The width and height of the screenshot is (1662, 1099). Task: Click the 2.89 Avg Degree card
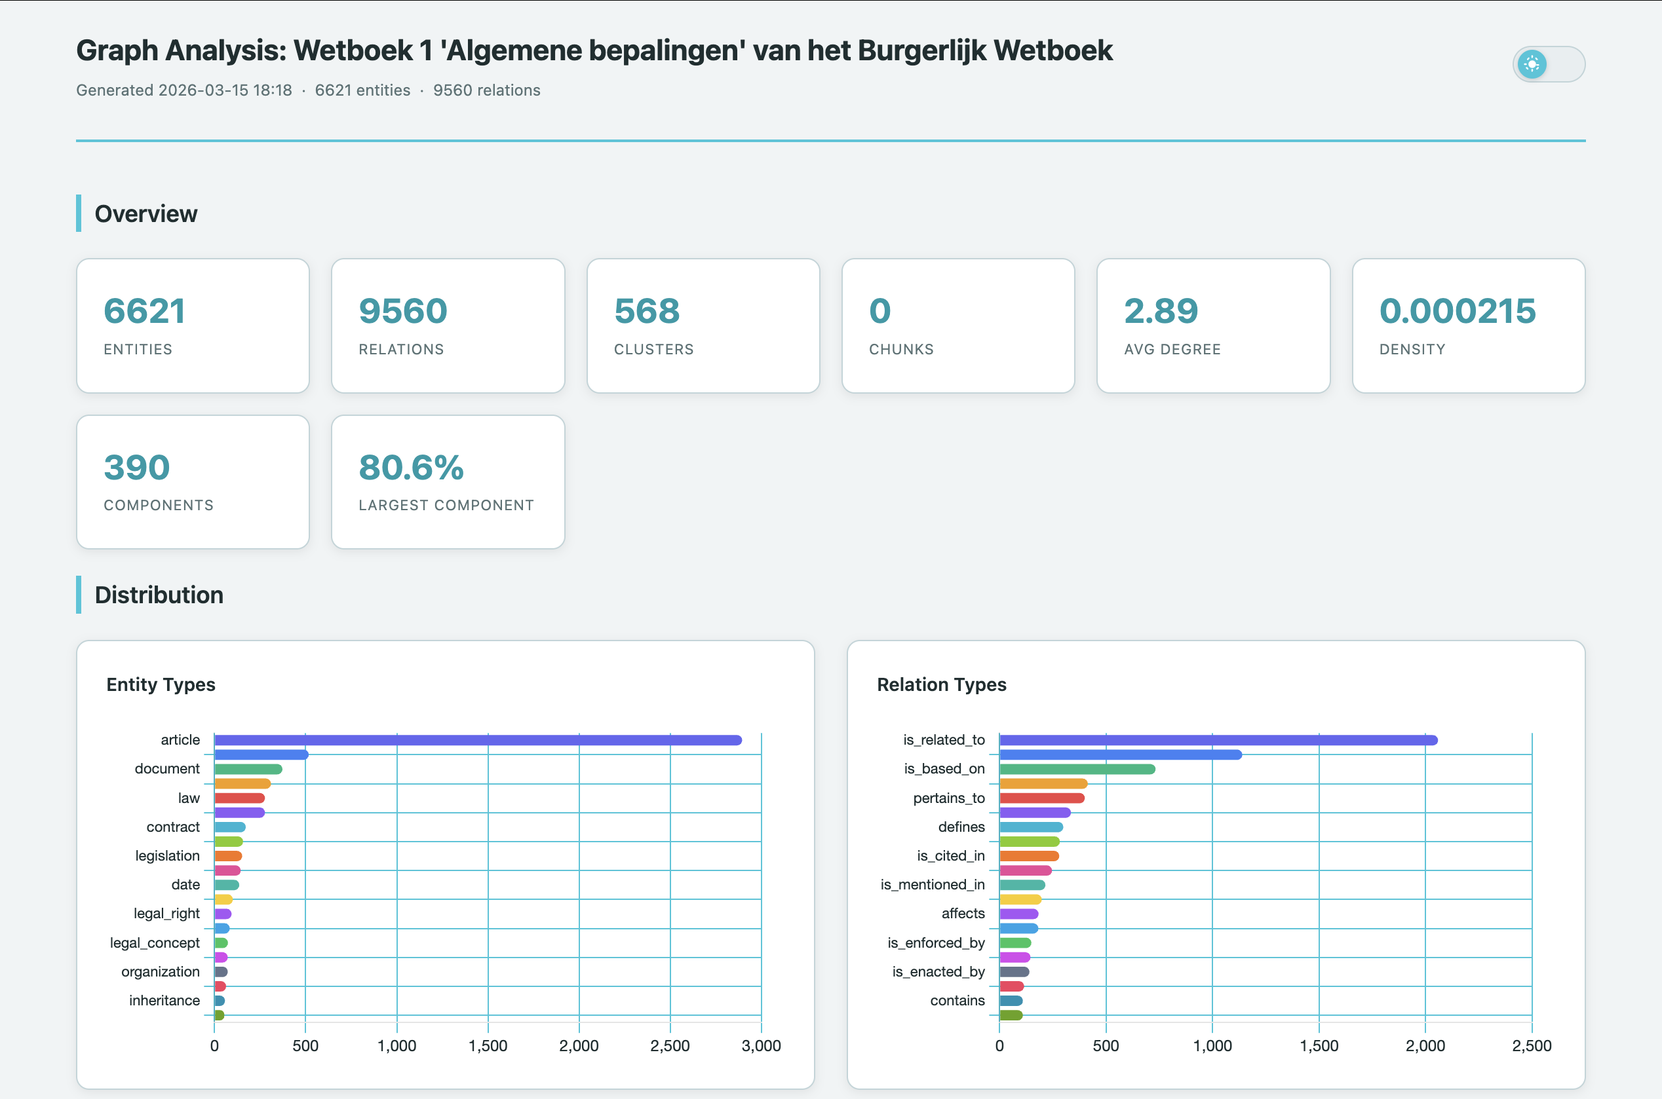click(1212, 326)
